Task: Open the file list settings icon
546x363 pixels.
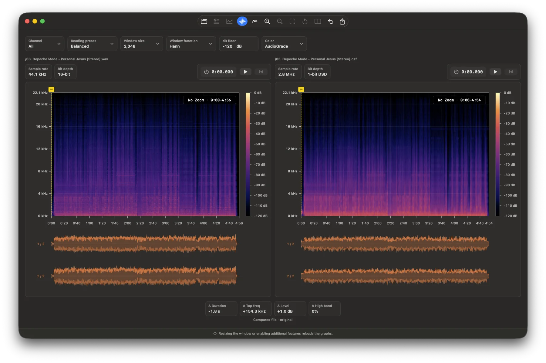Action: coord(216,21)
